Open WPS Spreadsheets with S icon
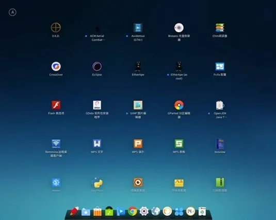This screenshot has height=220, width=276. [x=179, y=144]
